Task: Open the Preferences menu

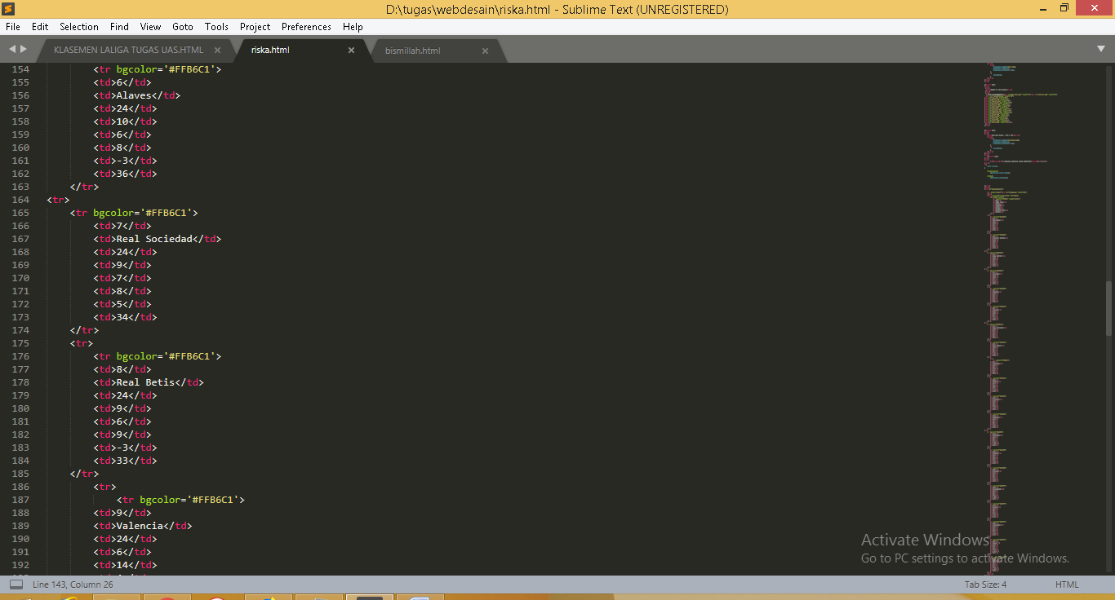Action: coord(306,27)
